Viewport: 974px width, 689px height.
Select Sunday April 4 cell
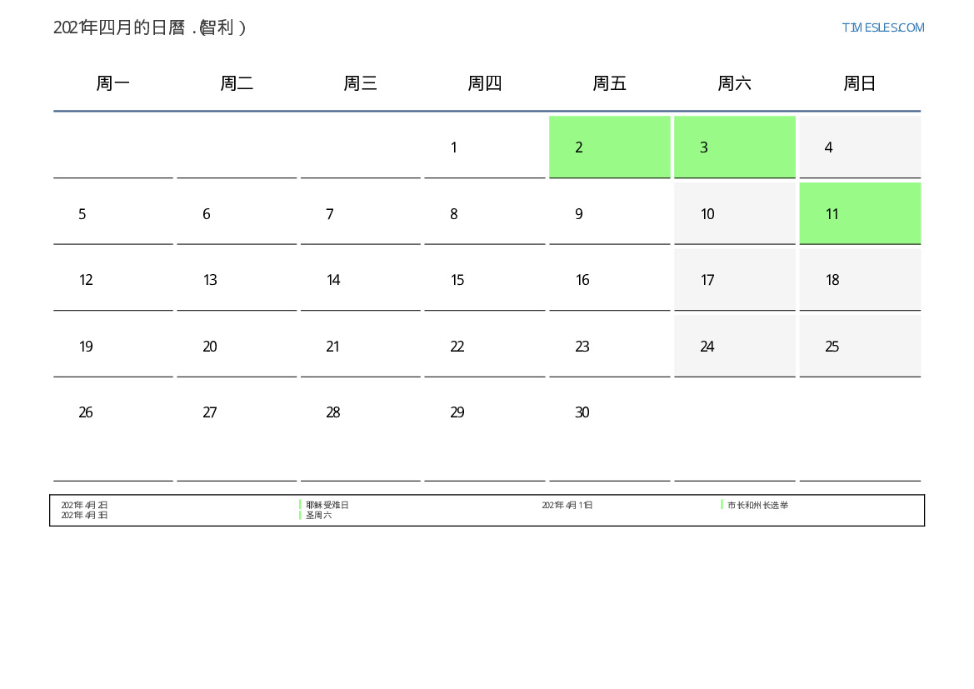point(859,147)
